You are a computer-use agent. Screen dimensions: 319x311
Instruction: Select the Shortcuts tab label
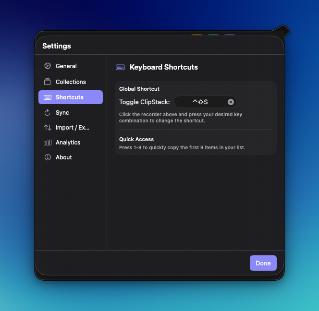click(70, 97)
